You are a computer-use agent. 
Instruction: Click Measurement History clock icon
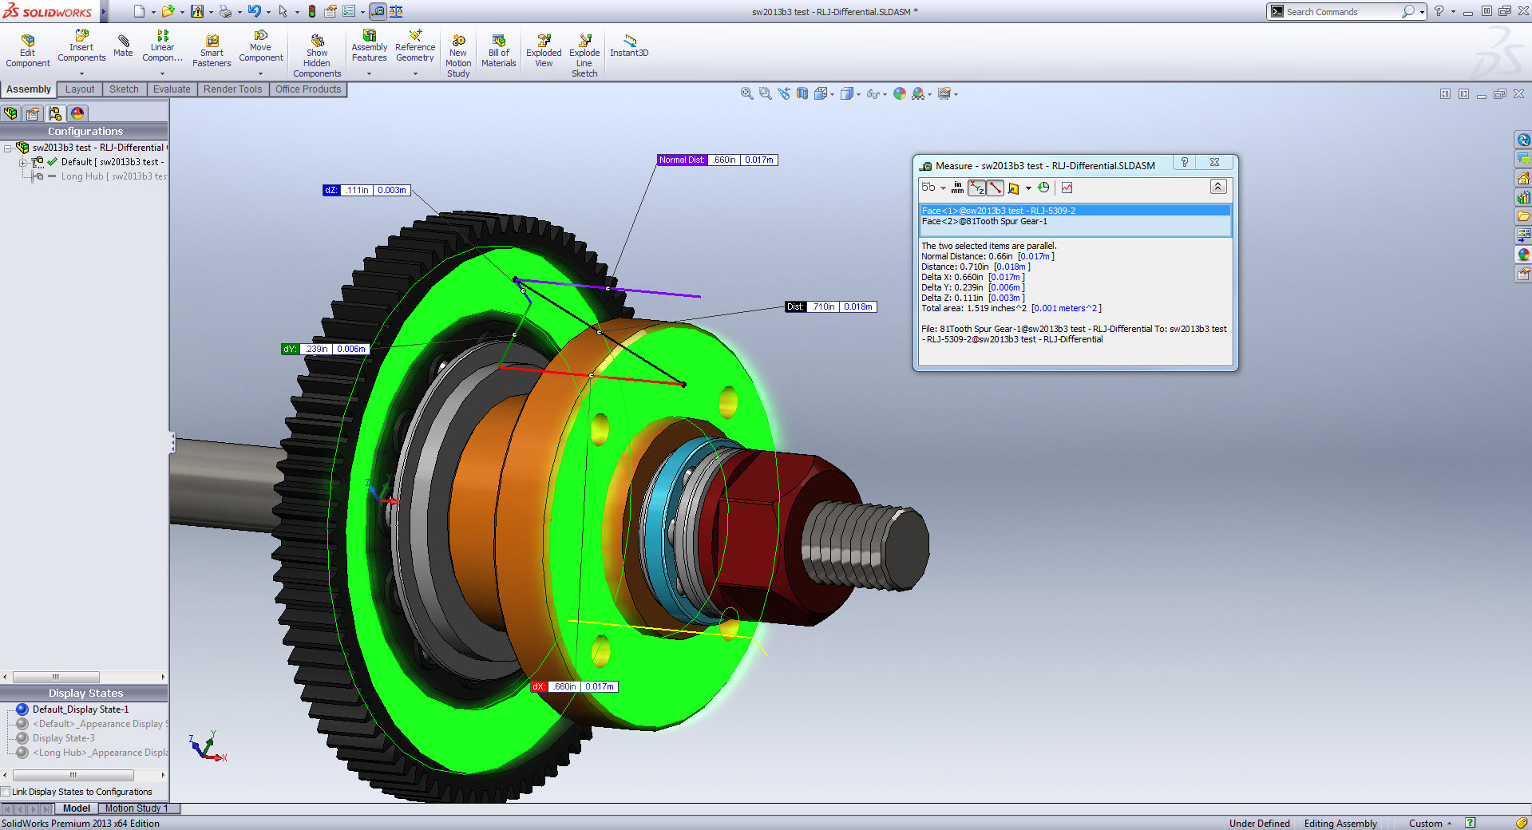[x=1043, y=188]
